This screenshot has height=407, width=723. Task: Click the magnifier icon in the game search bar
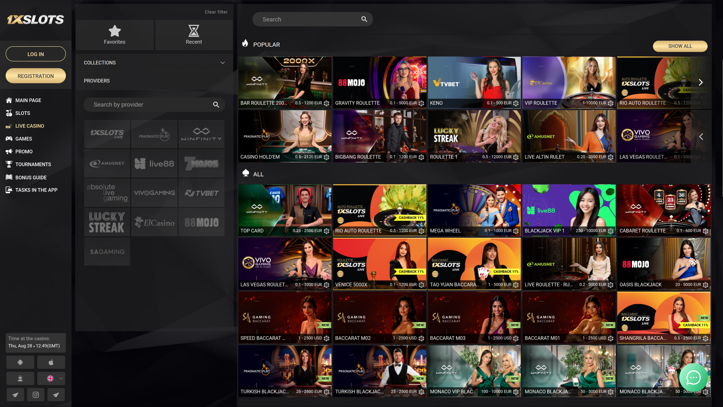click(364, 19)
